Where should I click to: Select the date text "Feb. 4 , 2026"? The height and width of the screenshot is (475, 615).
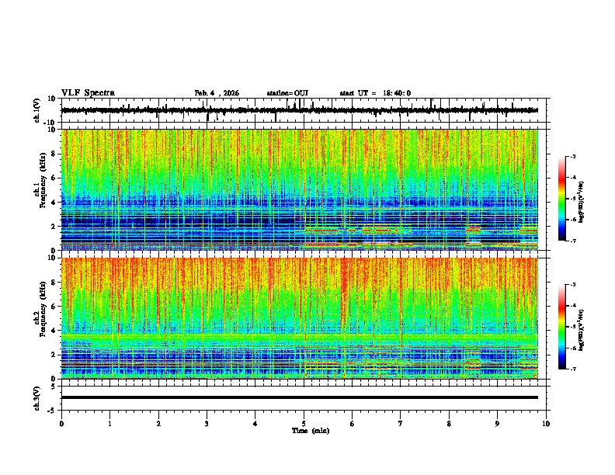pyautogui.click(x=217, y=93)
